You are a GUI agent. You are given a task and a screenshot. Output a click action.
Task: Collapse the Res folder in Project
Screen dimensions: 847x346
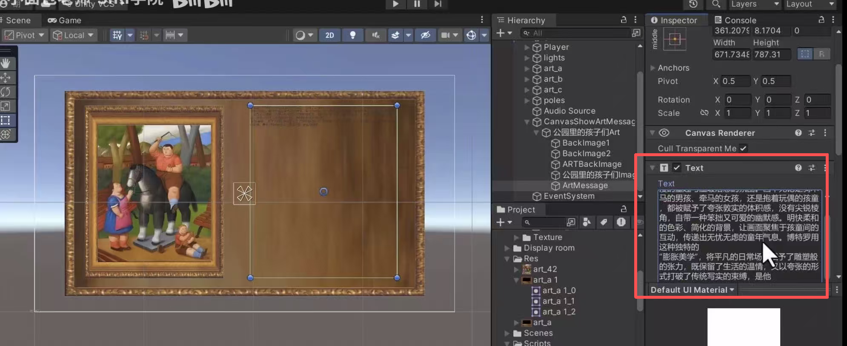(x=507, y=259)
